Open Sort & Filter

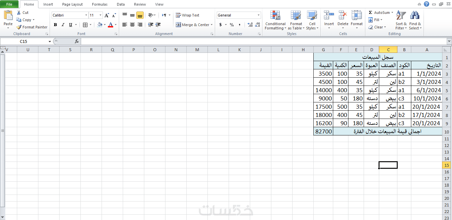401,20
